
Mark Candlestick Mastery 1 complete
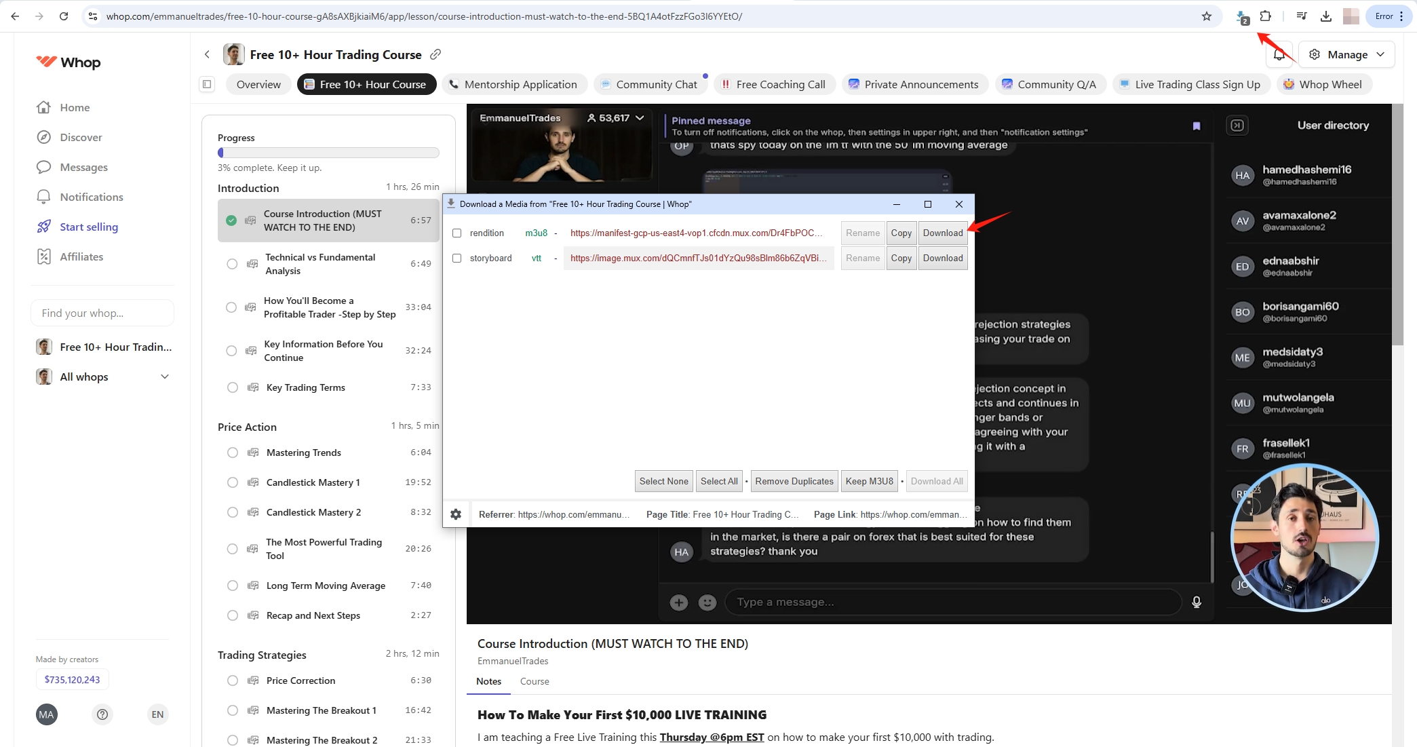click(233, 482)
